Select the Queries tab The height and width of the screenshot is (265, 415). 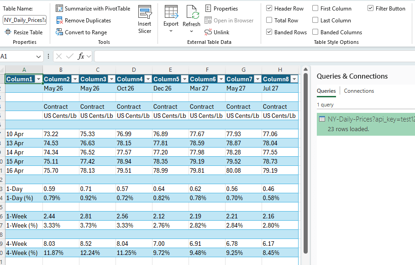(x=326, y=91)
